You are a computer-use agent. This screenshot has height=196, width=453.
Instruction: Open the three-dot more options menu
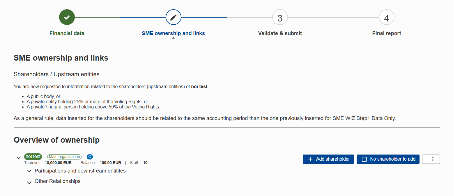(431, 159)
